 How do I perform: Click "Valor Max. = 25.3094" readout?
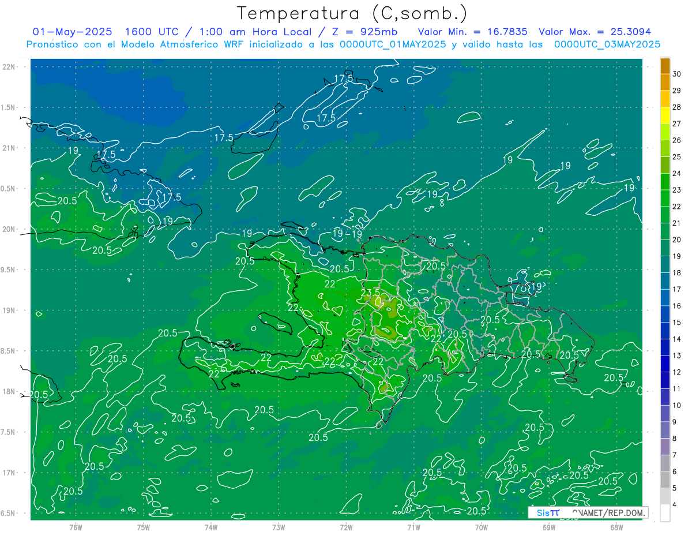point(595,32)
